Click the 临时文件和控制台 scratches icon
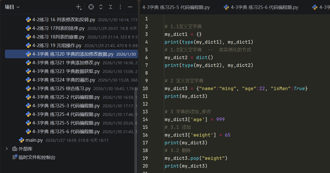The image size is (330, 173). 15,157
